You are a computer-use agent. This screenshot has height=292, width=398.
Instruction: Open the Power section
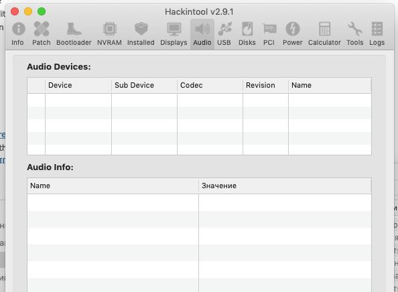(293, 33)
